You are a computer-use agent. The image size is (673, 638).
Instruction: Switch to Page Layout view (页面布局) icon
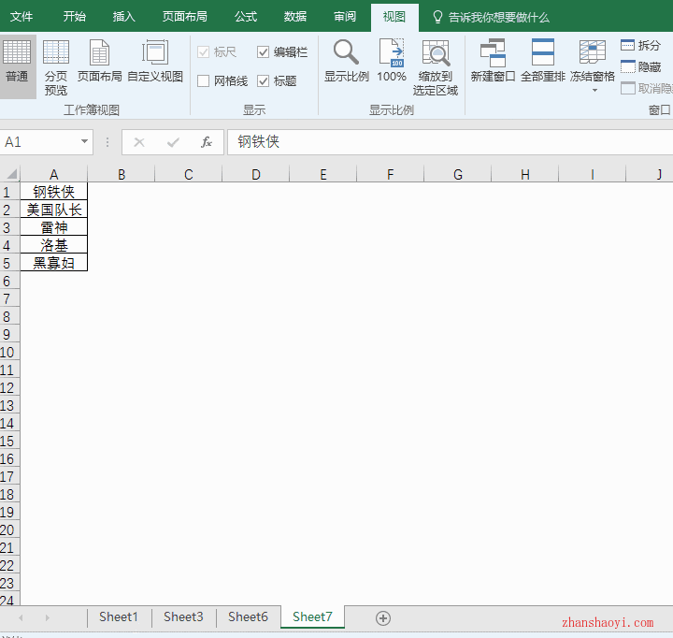coord(100,52)
